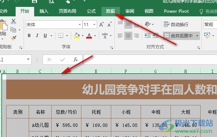Screen dimensions: 217x137
Task: Click the Decrease Indent icon
Action: click(148, 36)
